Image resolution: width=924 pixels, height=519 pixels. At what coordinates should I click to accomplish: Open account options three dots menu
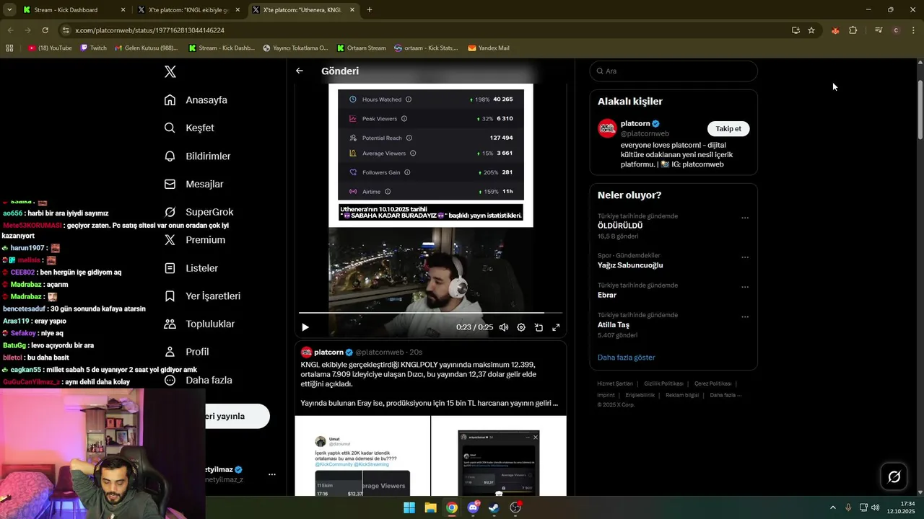coord(272,474)
